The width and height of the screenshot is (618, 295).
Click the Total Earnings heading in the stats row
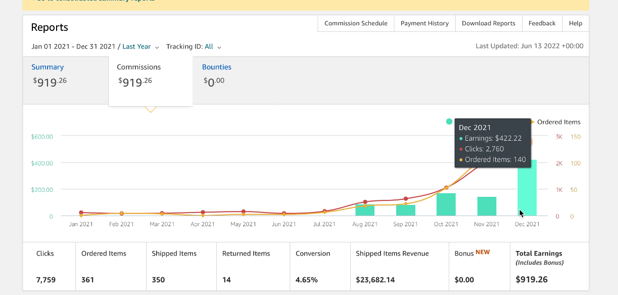pyautogui.click(x=539, y=254)
